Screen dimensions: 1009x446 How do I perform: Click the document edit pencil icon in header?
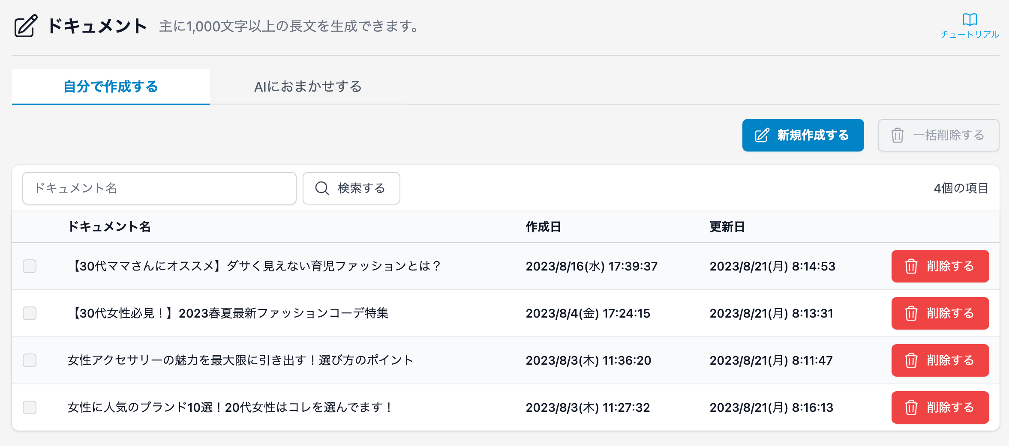click(x=26, y=26)
